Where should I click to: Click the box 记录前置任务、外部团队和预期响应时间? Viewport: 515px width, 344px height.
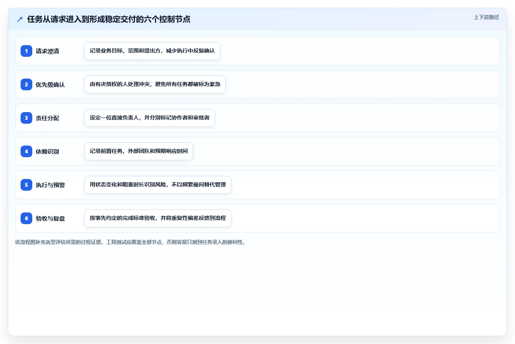[x=139, y=151]
